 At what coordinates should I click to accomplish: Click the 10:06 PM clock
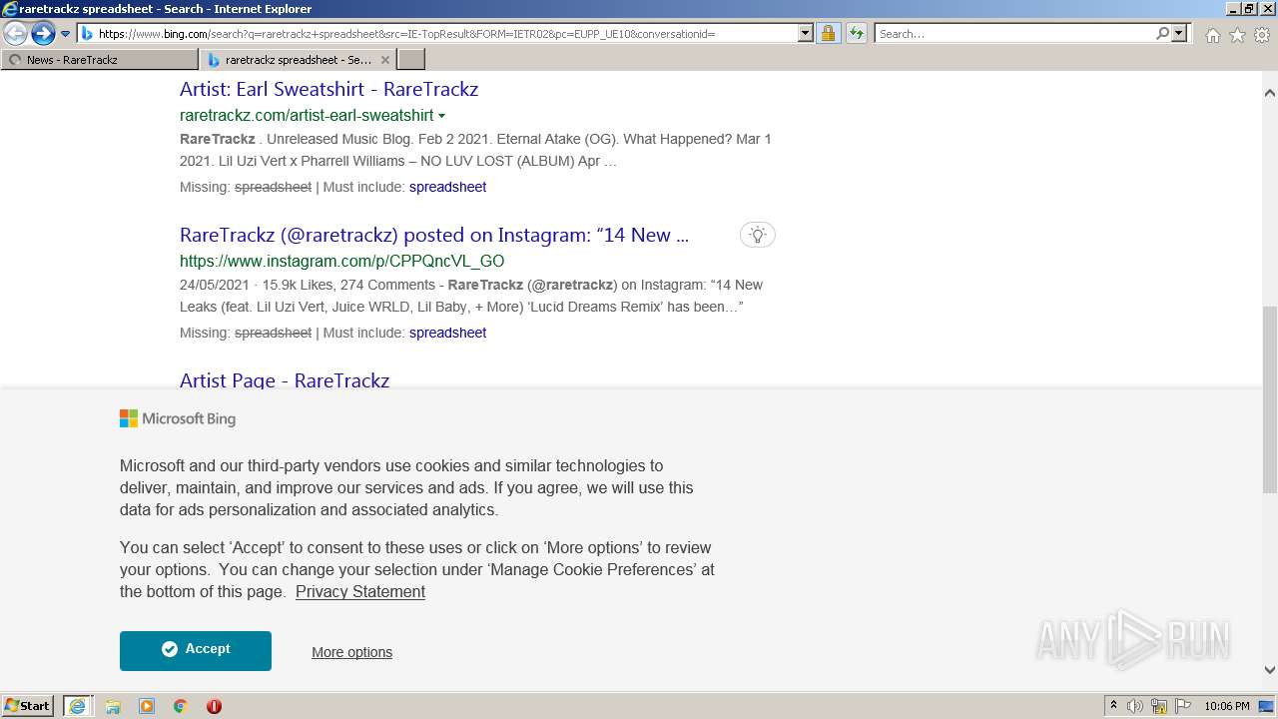1227,706
